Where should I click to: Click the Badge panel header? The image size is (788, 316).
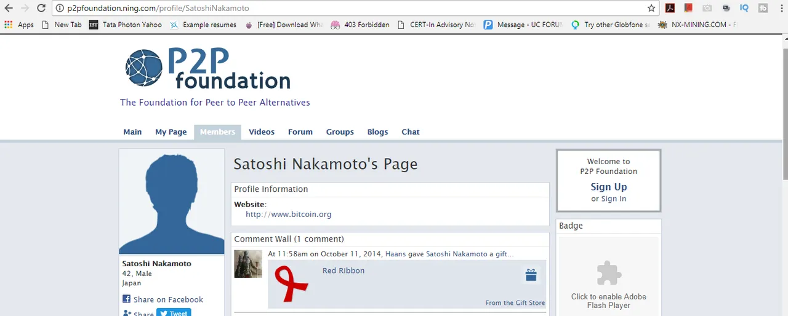click(x=571, y=226)
